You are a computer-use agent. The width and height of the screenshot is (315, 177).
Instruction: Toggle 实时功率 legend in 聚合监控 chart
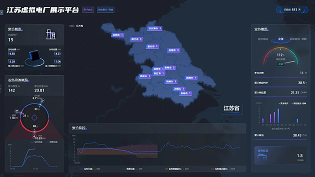click(90, 169)
